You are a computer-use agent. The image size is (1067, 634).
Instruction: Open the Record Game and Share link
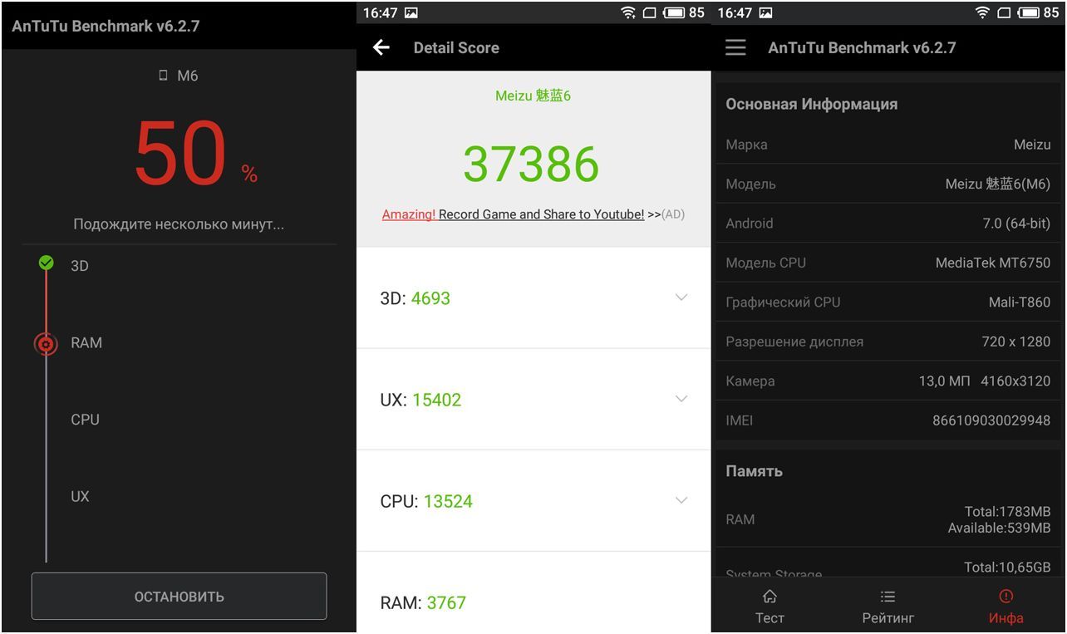(540, 214)
